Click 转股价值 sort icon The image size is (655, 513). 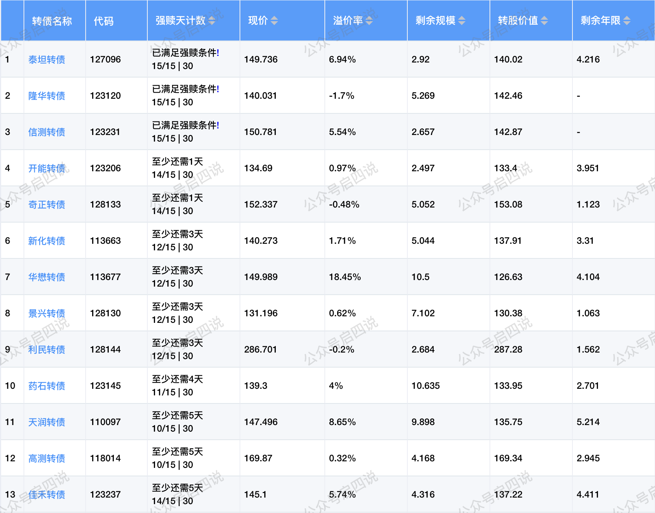click(544, 21)
